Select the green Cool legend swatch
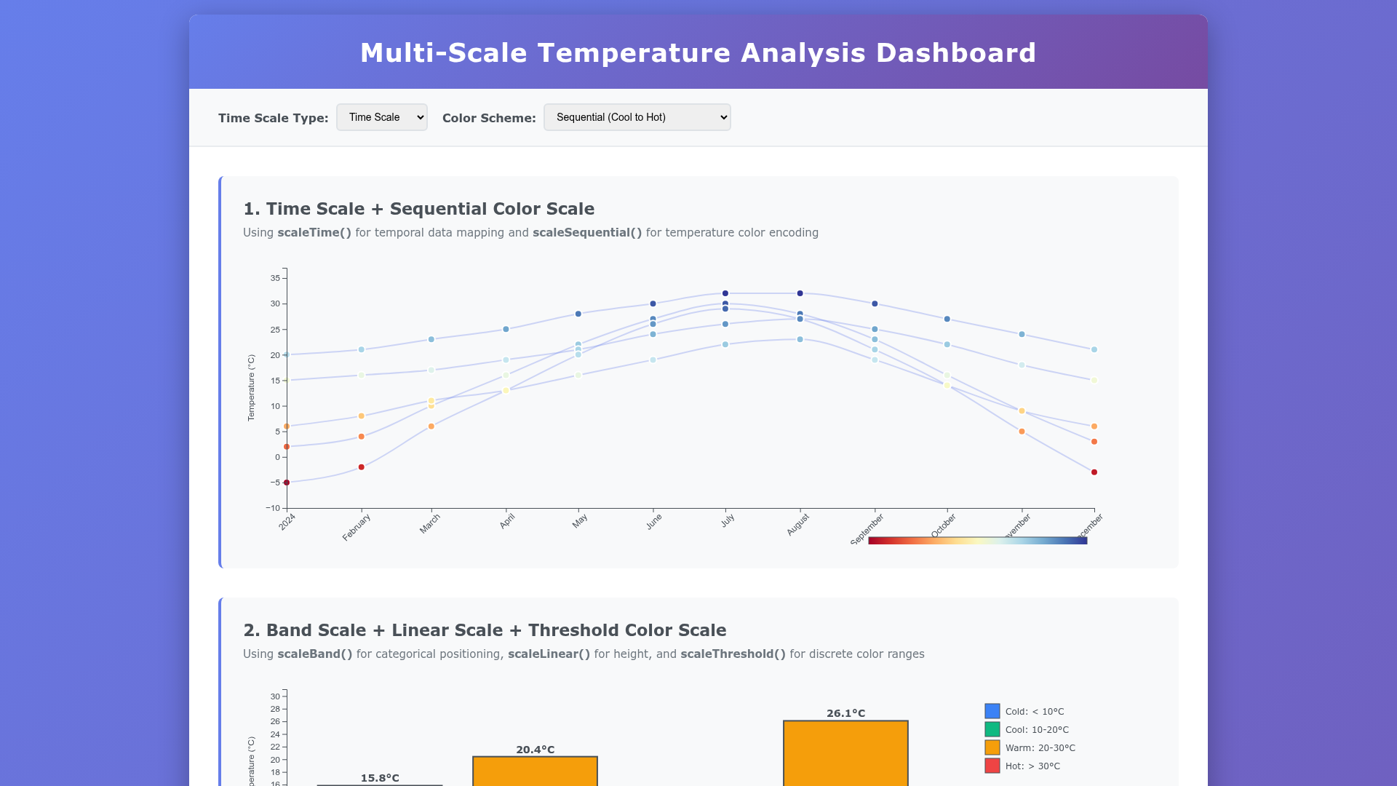The width and height of the screenshot is (1397, 786). 992,729
